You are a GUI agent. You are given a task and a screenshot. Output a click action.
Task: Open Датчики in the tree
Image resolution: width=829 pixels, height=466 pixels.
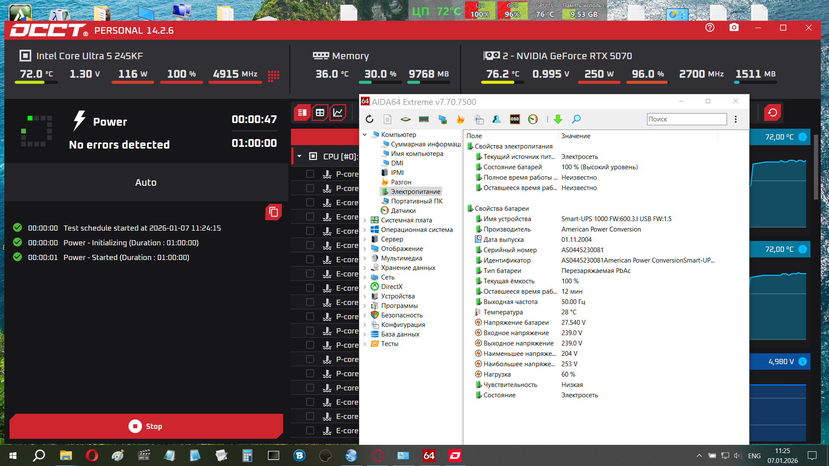point(403,211)
